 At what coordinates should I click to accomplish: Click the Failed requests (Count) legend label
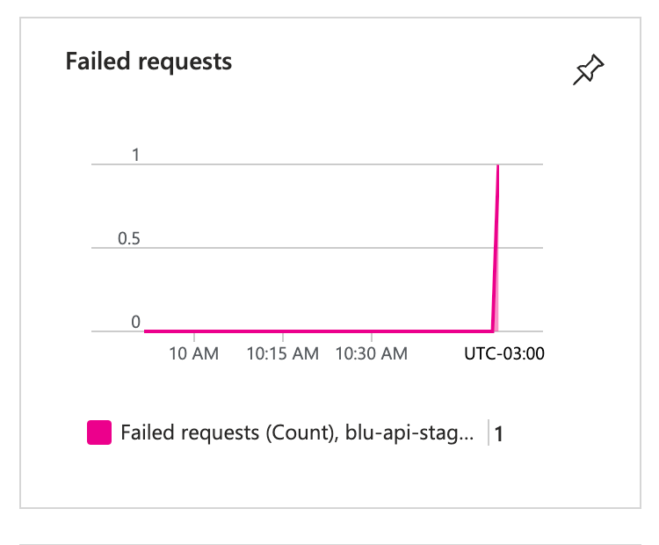[297, 432]
